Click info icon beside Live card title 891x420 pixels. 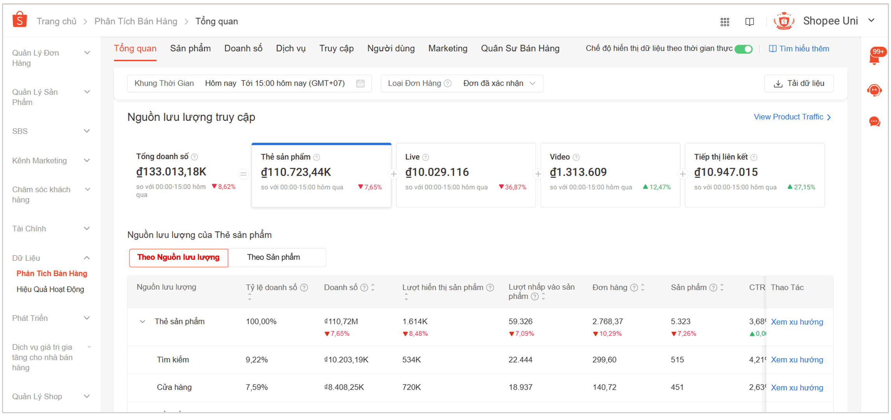point(426,157)
